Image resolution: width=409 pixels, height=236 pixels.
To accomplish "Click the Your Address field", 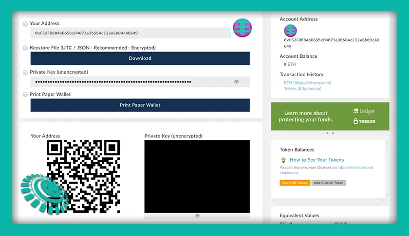I will [x=130, y=33].
